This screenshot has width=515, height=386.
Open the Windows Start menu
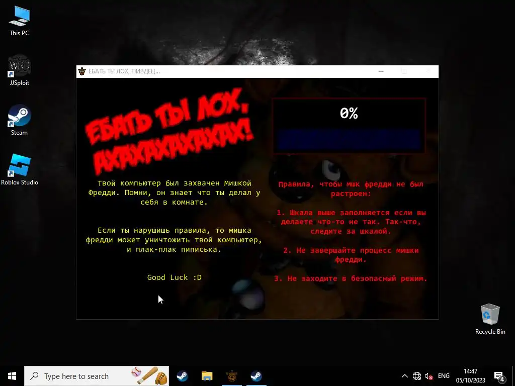[12, 376]
